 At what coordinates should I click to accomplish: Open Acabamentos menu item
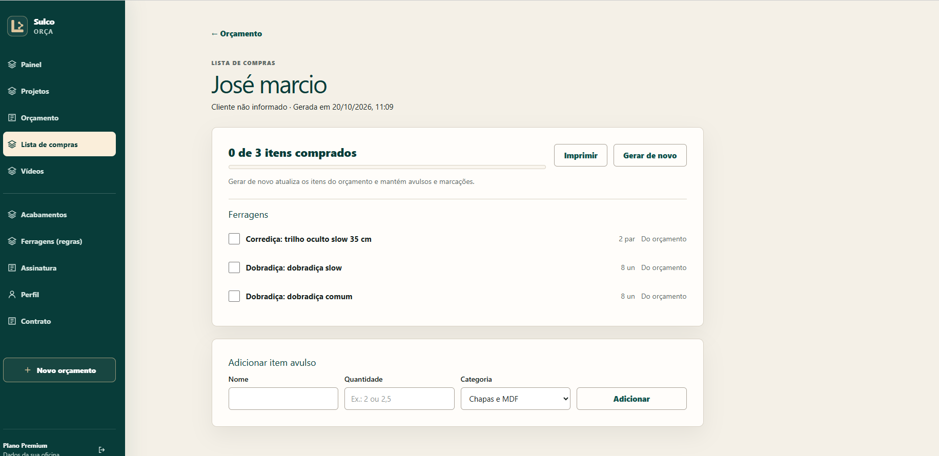point(59,215)
